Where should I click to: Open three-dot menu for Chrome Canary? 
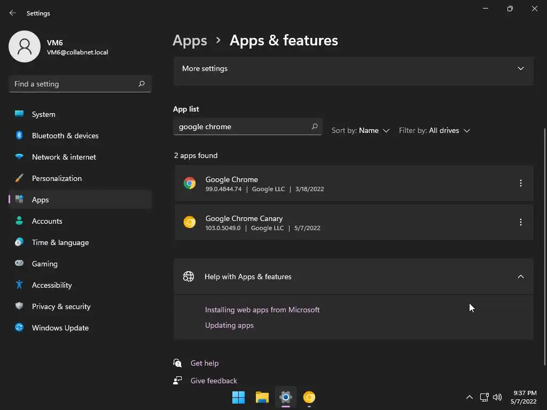coord(520,222)
